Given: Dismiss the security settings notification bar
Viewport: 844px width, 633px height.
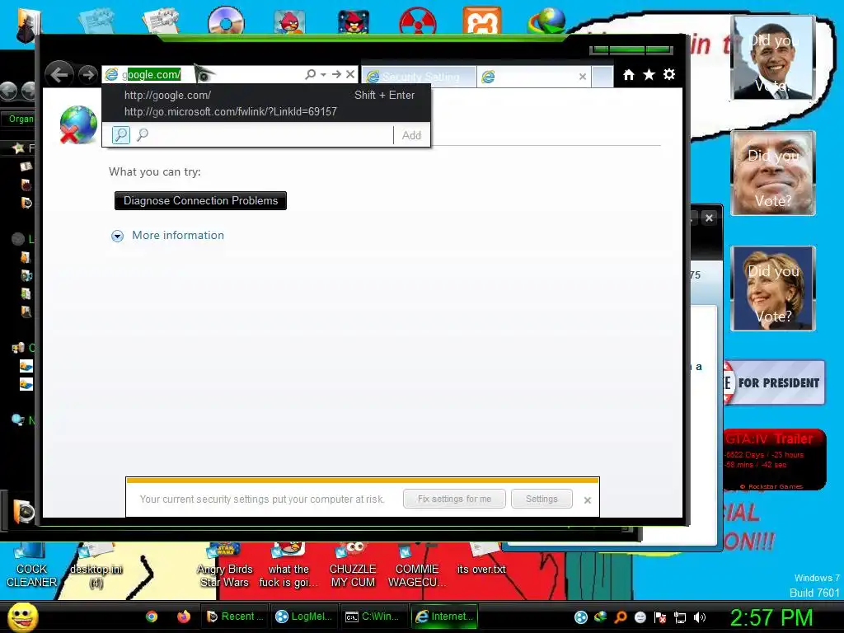Looking at the screenshot, I should pyautogui.click(x=587, y=500).
